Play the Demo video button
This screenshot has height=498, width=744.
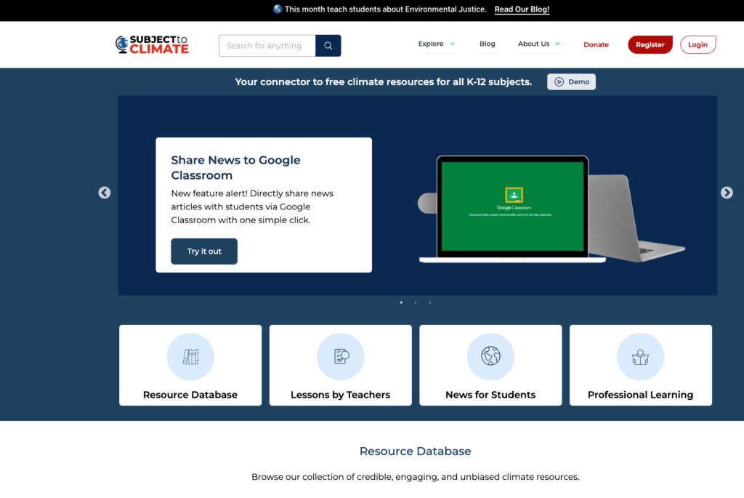click(x=571, y=82)
